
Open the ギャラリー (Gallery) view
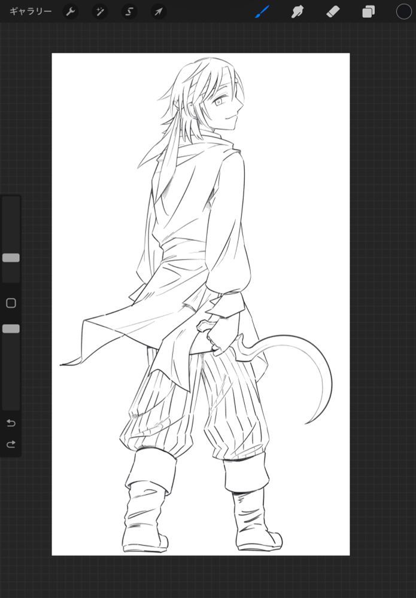tap(31, 11)
